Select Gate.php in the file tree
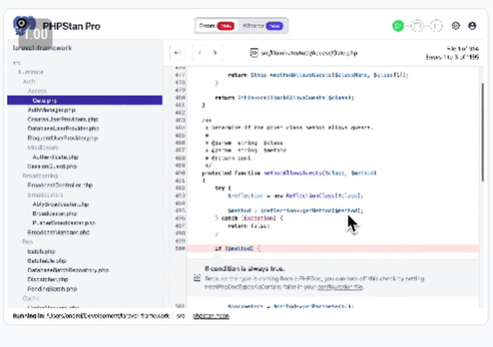 click(x=85, y=101)
